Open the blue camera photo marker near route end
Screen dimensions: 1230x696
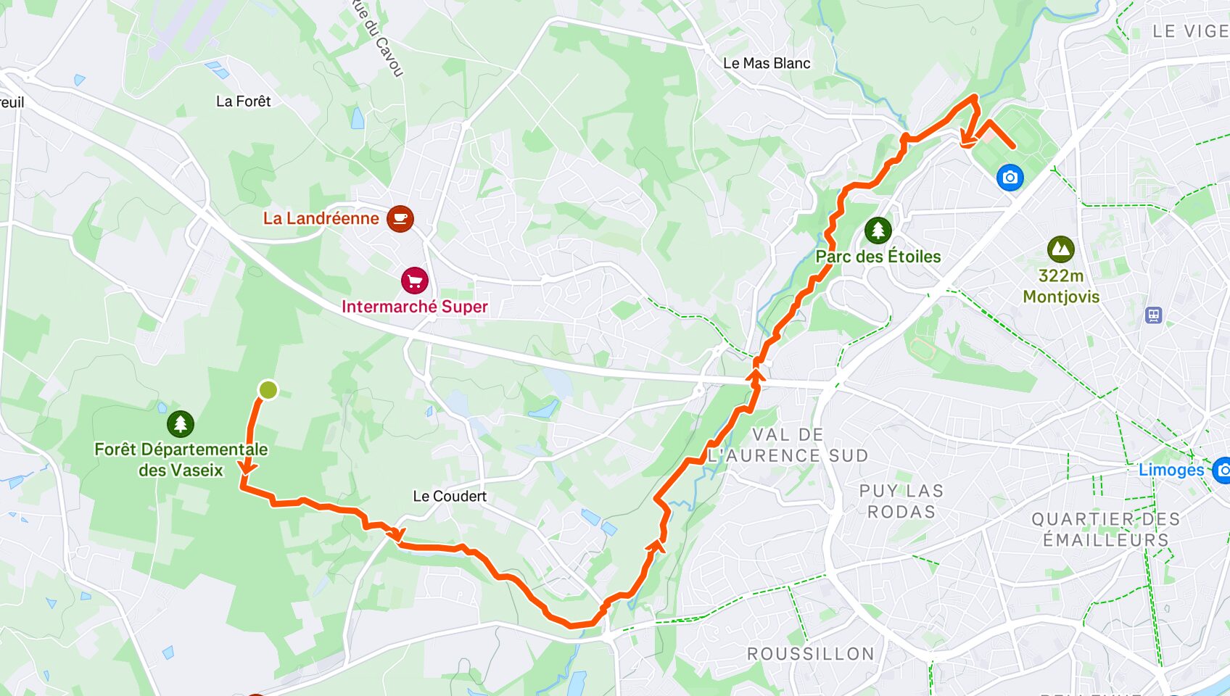(1010, 177)
